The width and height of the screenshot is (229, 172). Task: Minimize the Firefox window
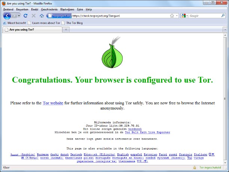(x=206, y=3)
